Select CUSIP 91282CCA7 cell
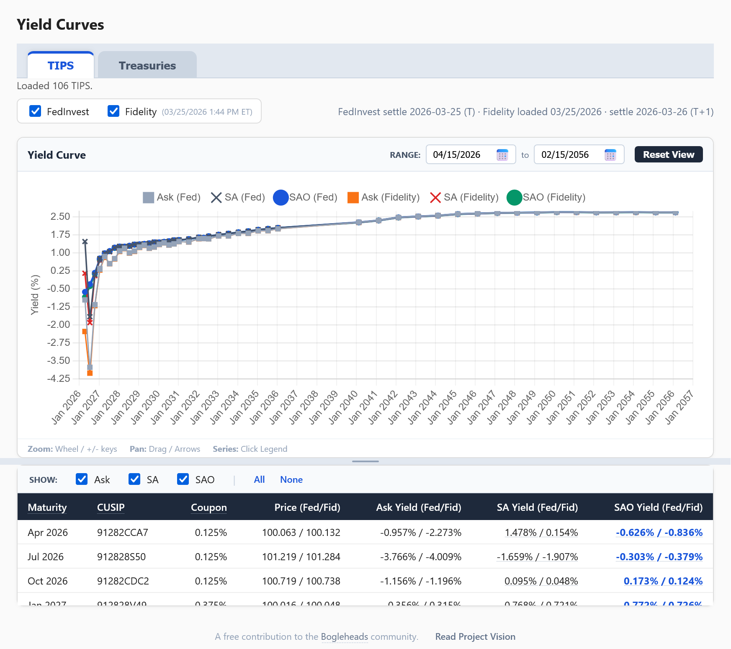Image resolution: width=731 pixels, height=649 pixels. coord(123,532)
